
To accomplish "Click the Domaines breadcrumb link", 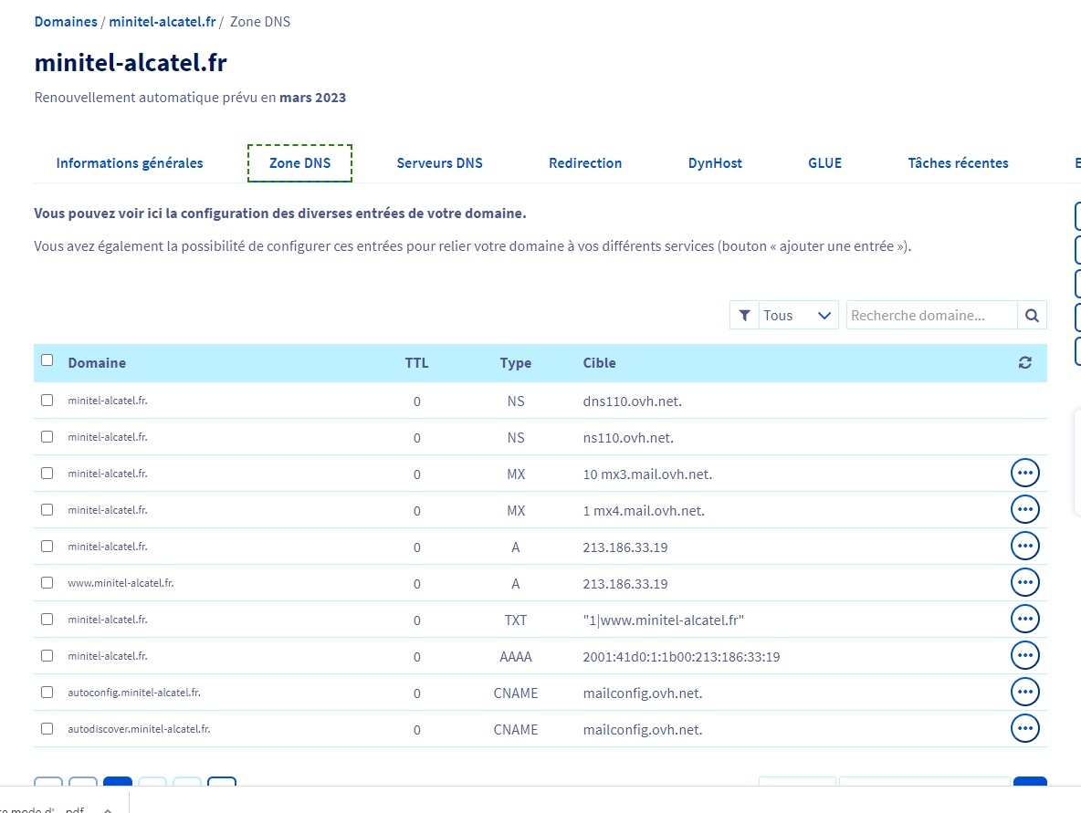I will [x=66, y=21].
